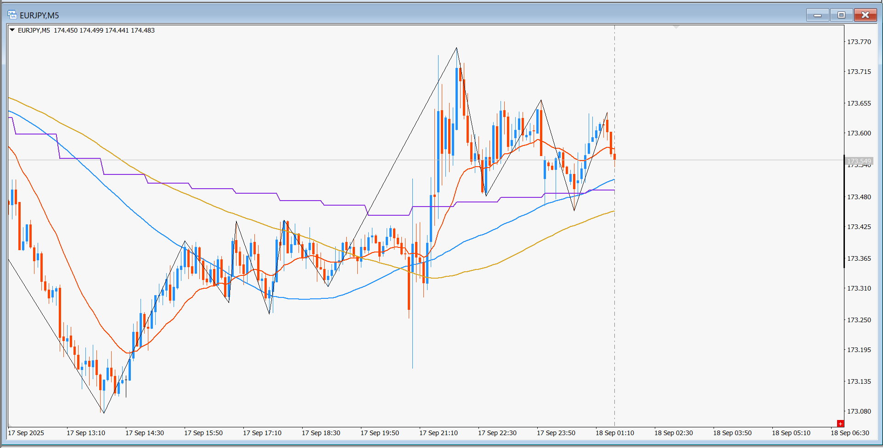The image size is (883, 448).
Task: Click the 17 Sep 21:10 time label
Action: (x=439, y=433)
